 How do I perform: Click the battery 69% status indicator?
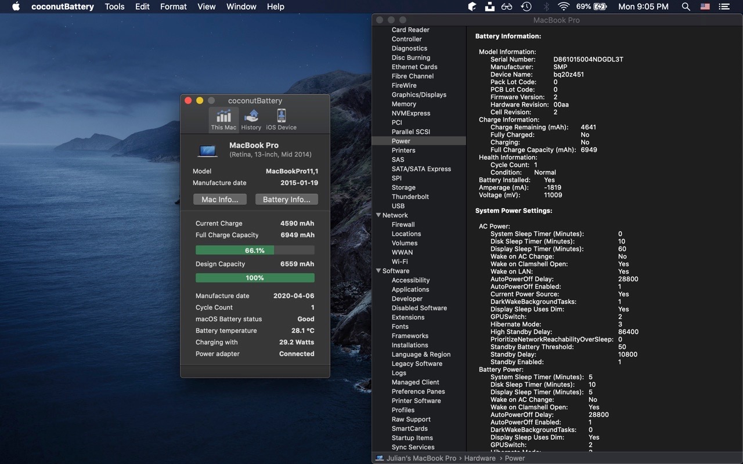pos(591,7)
